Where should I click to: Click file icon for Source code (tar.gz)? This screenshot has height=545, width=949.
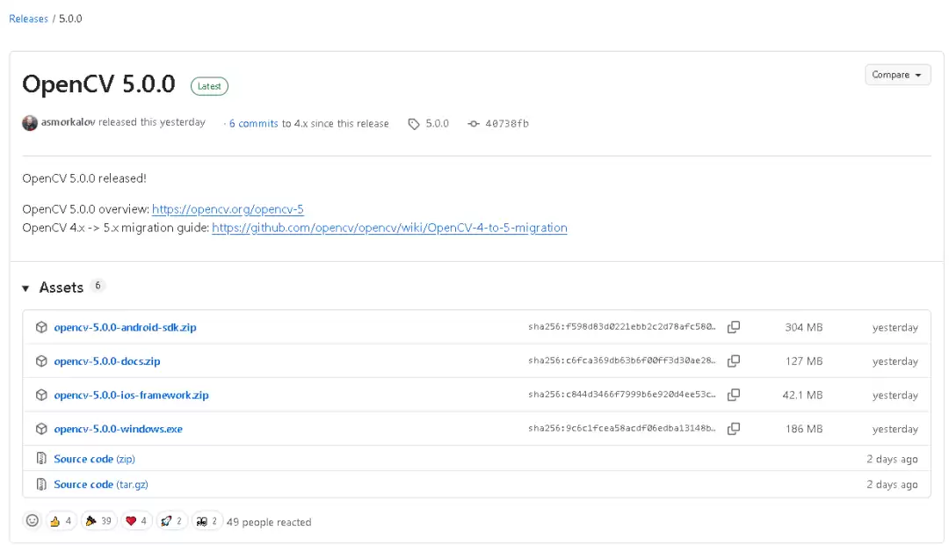[41, 483]
